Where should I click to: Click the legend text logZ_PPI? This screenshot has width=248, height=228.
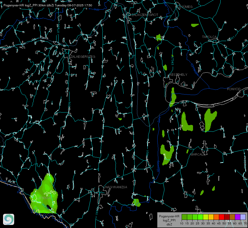pos(169,220)
